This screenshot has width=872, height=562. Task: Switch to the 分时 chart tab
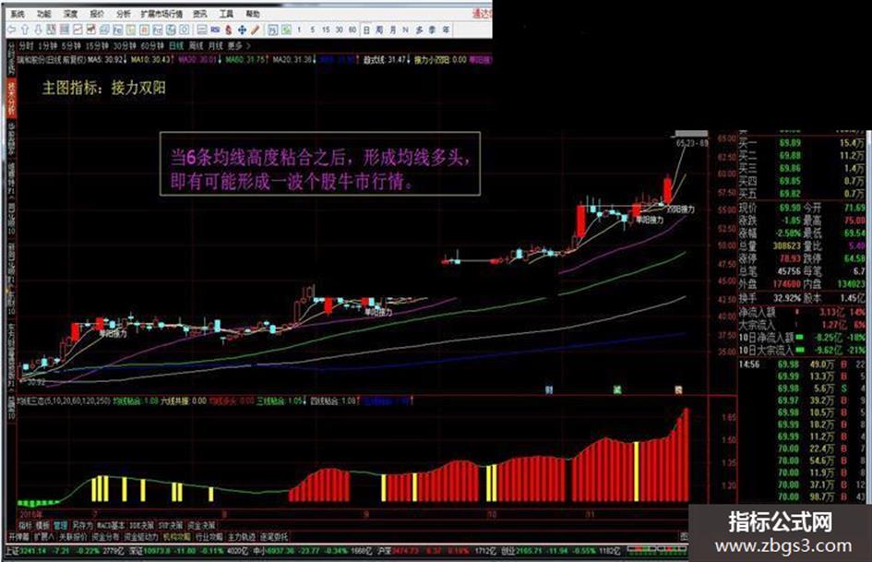(26, 45)
